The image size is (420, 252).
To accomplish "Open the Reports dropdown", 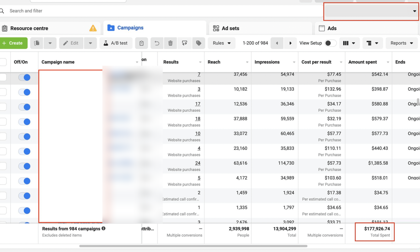I will 402,43.
